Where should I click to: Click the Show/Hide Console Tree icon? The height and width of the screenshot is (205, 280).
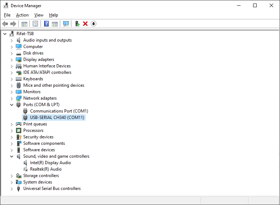24,24
